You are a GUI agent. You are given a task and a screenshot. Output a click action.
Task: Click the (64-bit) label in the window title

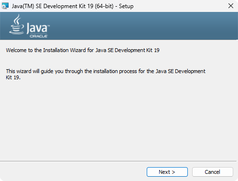point(104,6)
